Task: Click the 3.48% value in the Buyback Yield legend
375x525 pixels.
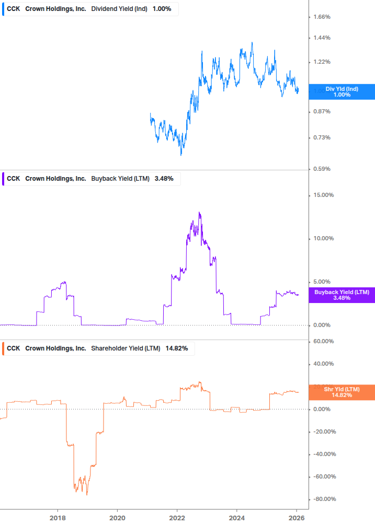Action: (x=164, y=179)
